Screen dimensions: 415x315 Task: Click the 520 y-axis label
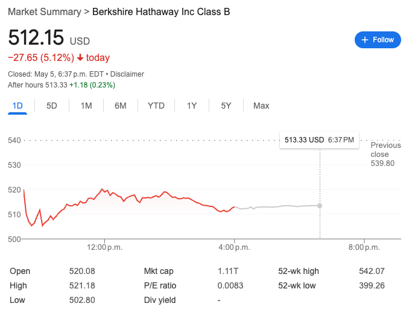(x=14, y=190)
